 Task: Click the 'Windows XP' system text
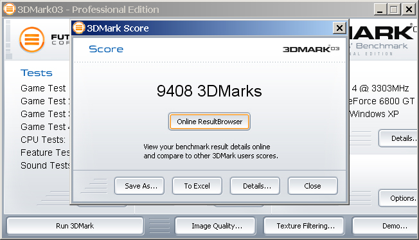tap(374, 114)
